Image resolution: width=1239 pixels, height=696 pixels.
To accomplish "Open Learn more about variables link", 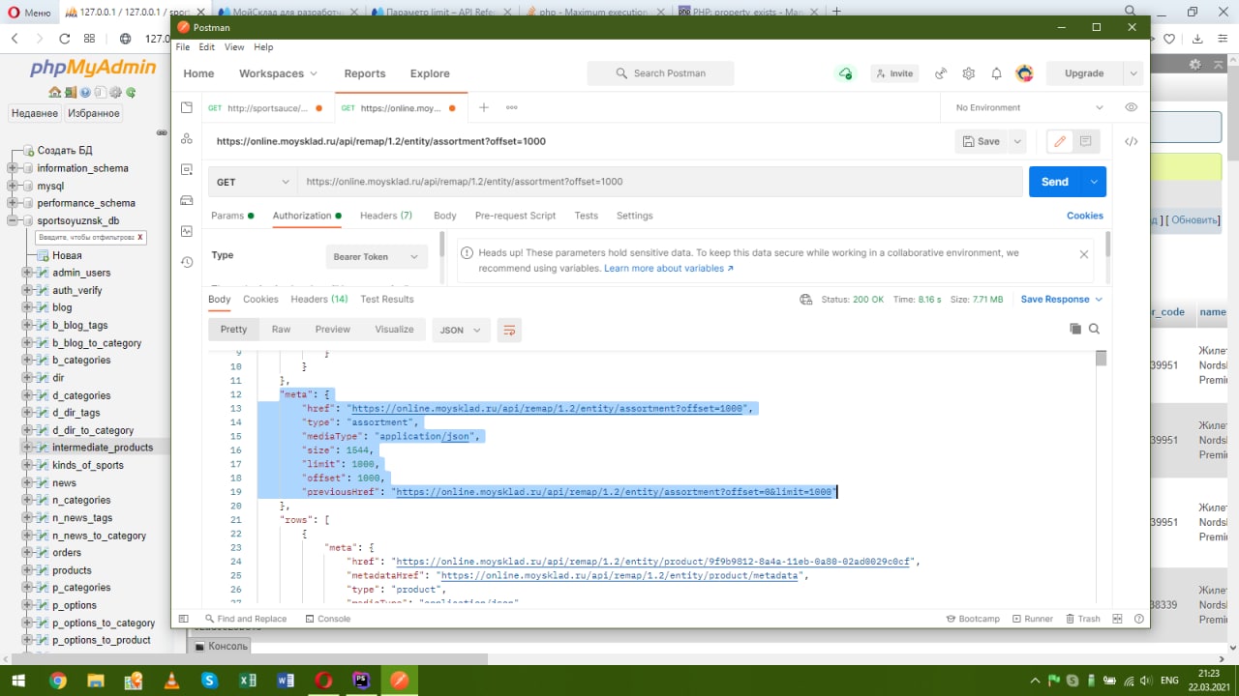I will (x=669, y=268).
